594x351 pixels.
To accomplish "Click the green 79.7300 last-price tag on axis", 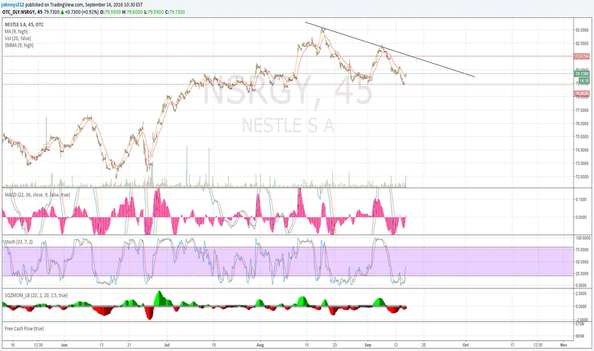I will pos(582,74).
